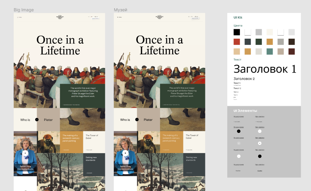The image size is (311, 191).
Task: Click the Once in a Lifetime heading in Big Image
Action: [60, 45]
